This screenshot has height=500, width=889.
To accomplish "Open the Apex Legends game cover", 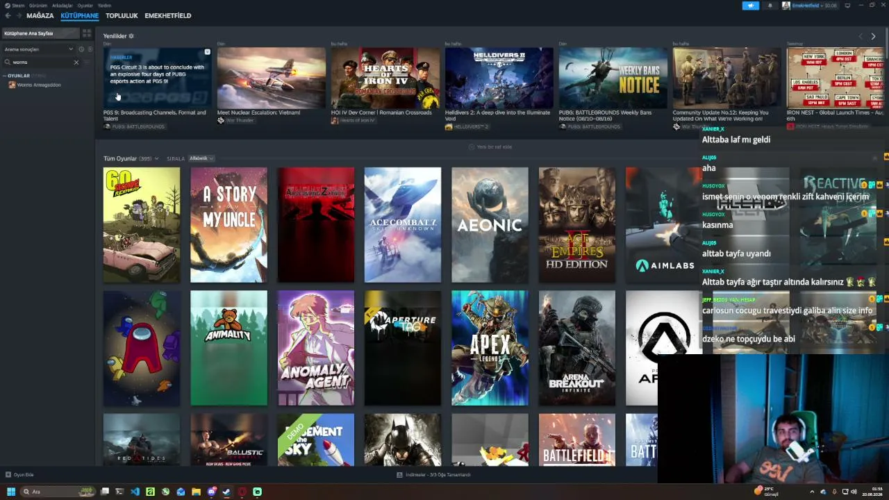I will point(490,348).
